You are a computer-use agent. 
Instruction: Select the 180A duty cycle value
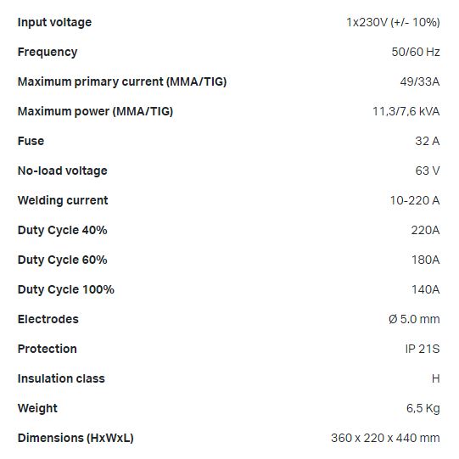[426, 260]
